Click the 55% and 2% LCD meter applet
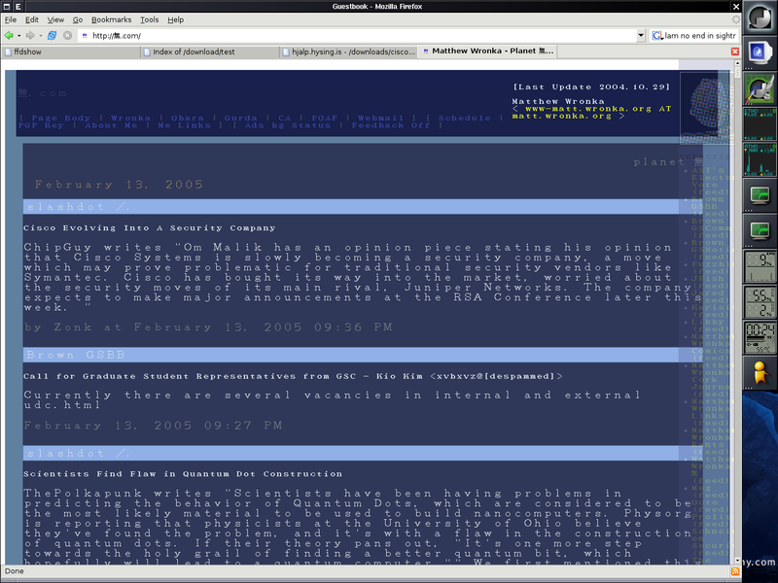Image resolution: width=778 pixels, height=583 pixels. (x=760, y=302)
